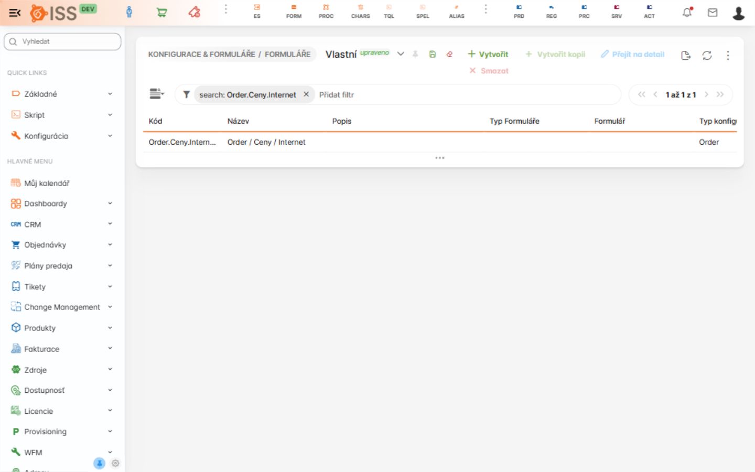The image size is (755, 472).
Task: Click Smazat button
Action: (x=489, y=71)
